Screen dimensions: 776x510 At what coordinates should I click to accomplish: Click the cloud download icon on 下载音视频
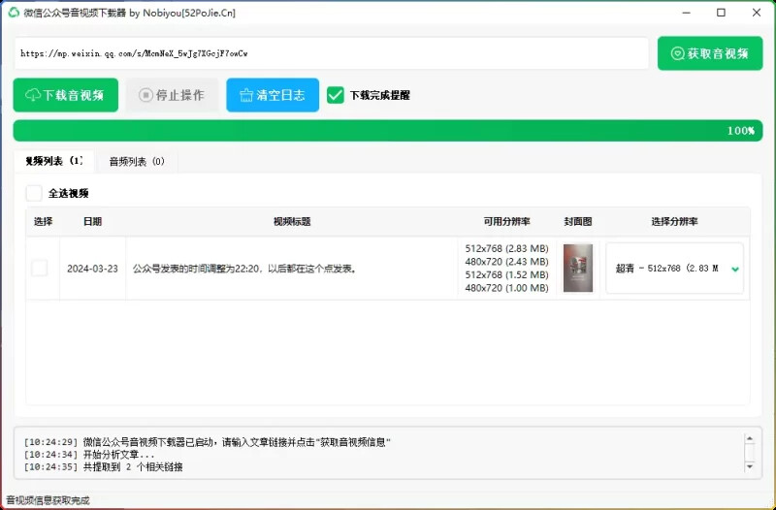33,95
